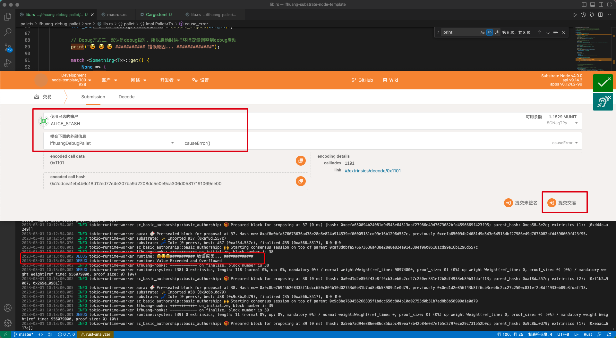Change the Rust language mode
Screen dimensions: 616x338
[x=588, y=334]
